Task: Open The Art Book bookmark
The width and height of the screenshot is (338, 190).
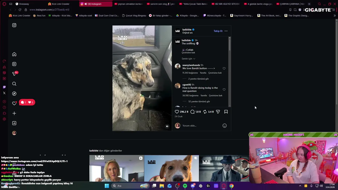Action: point(269,16)
